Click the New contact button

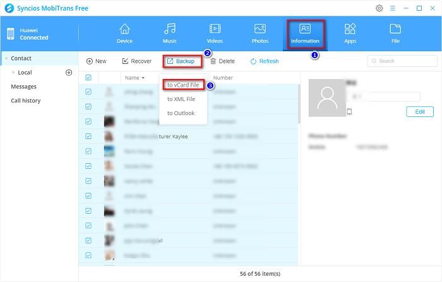97,61
